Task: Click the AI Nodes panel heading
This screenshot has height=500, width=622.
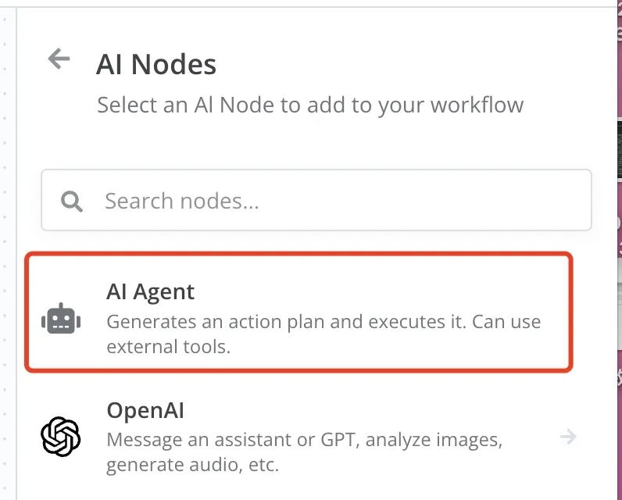Action: pyautogui.click(x=156, y=64)
